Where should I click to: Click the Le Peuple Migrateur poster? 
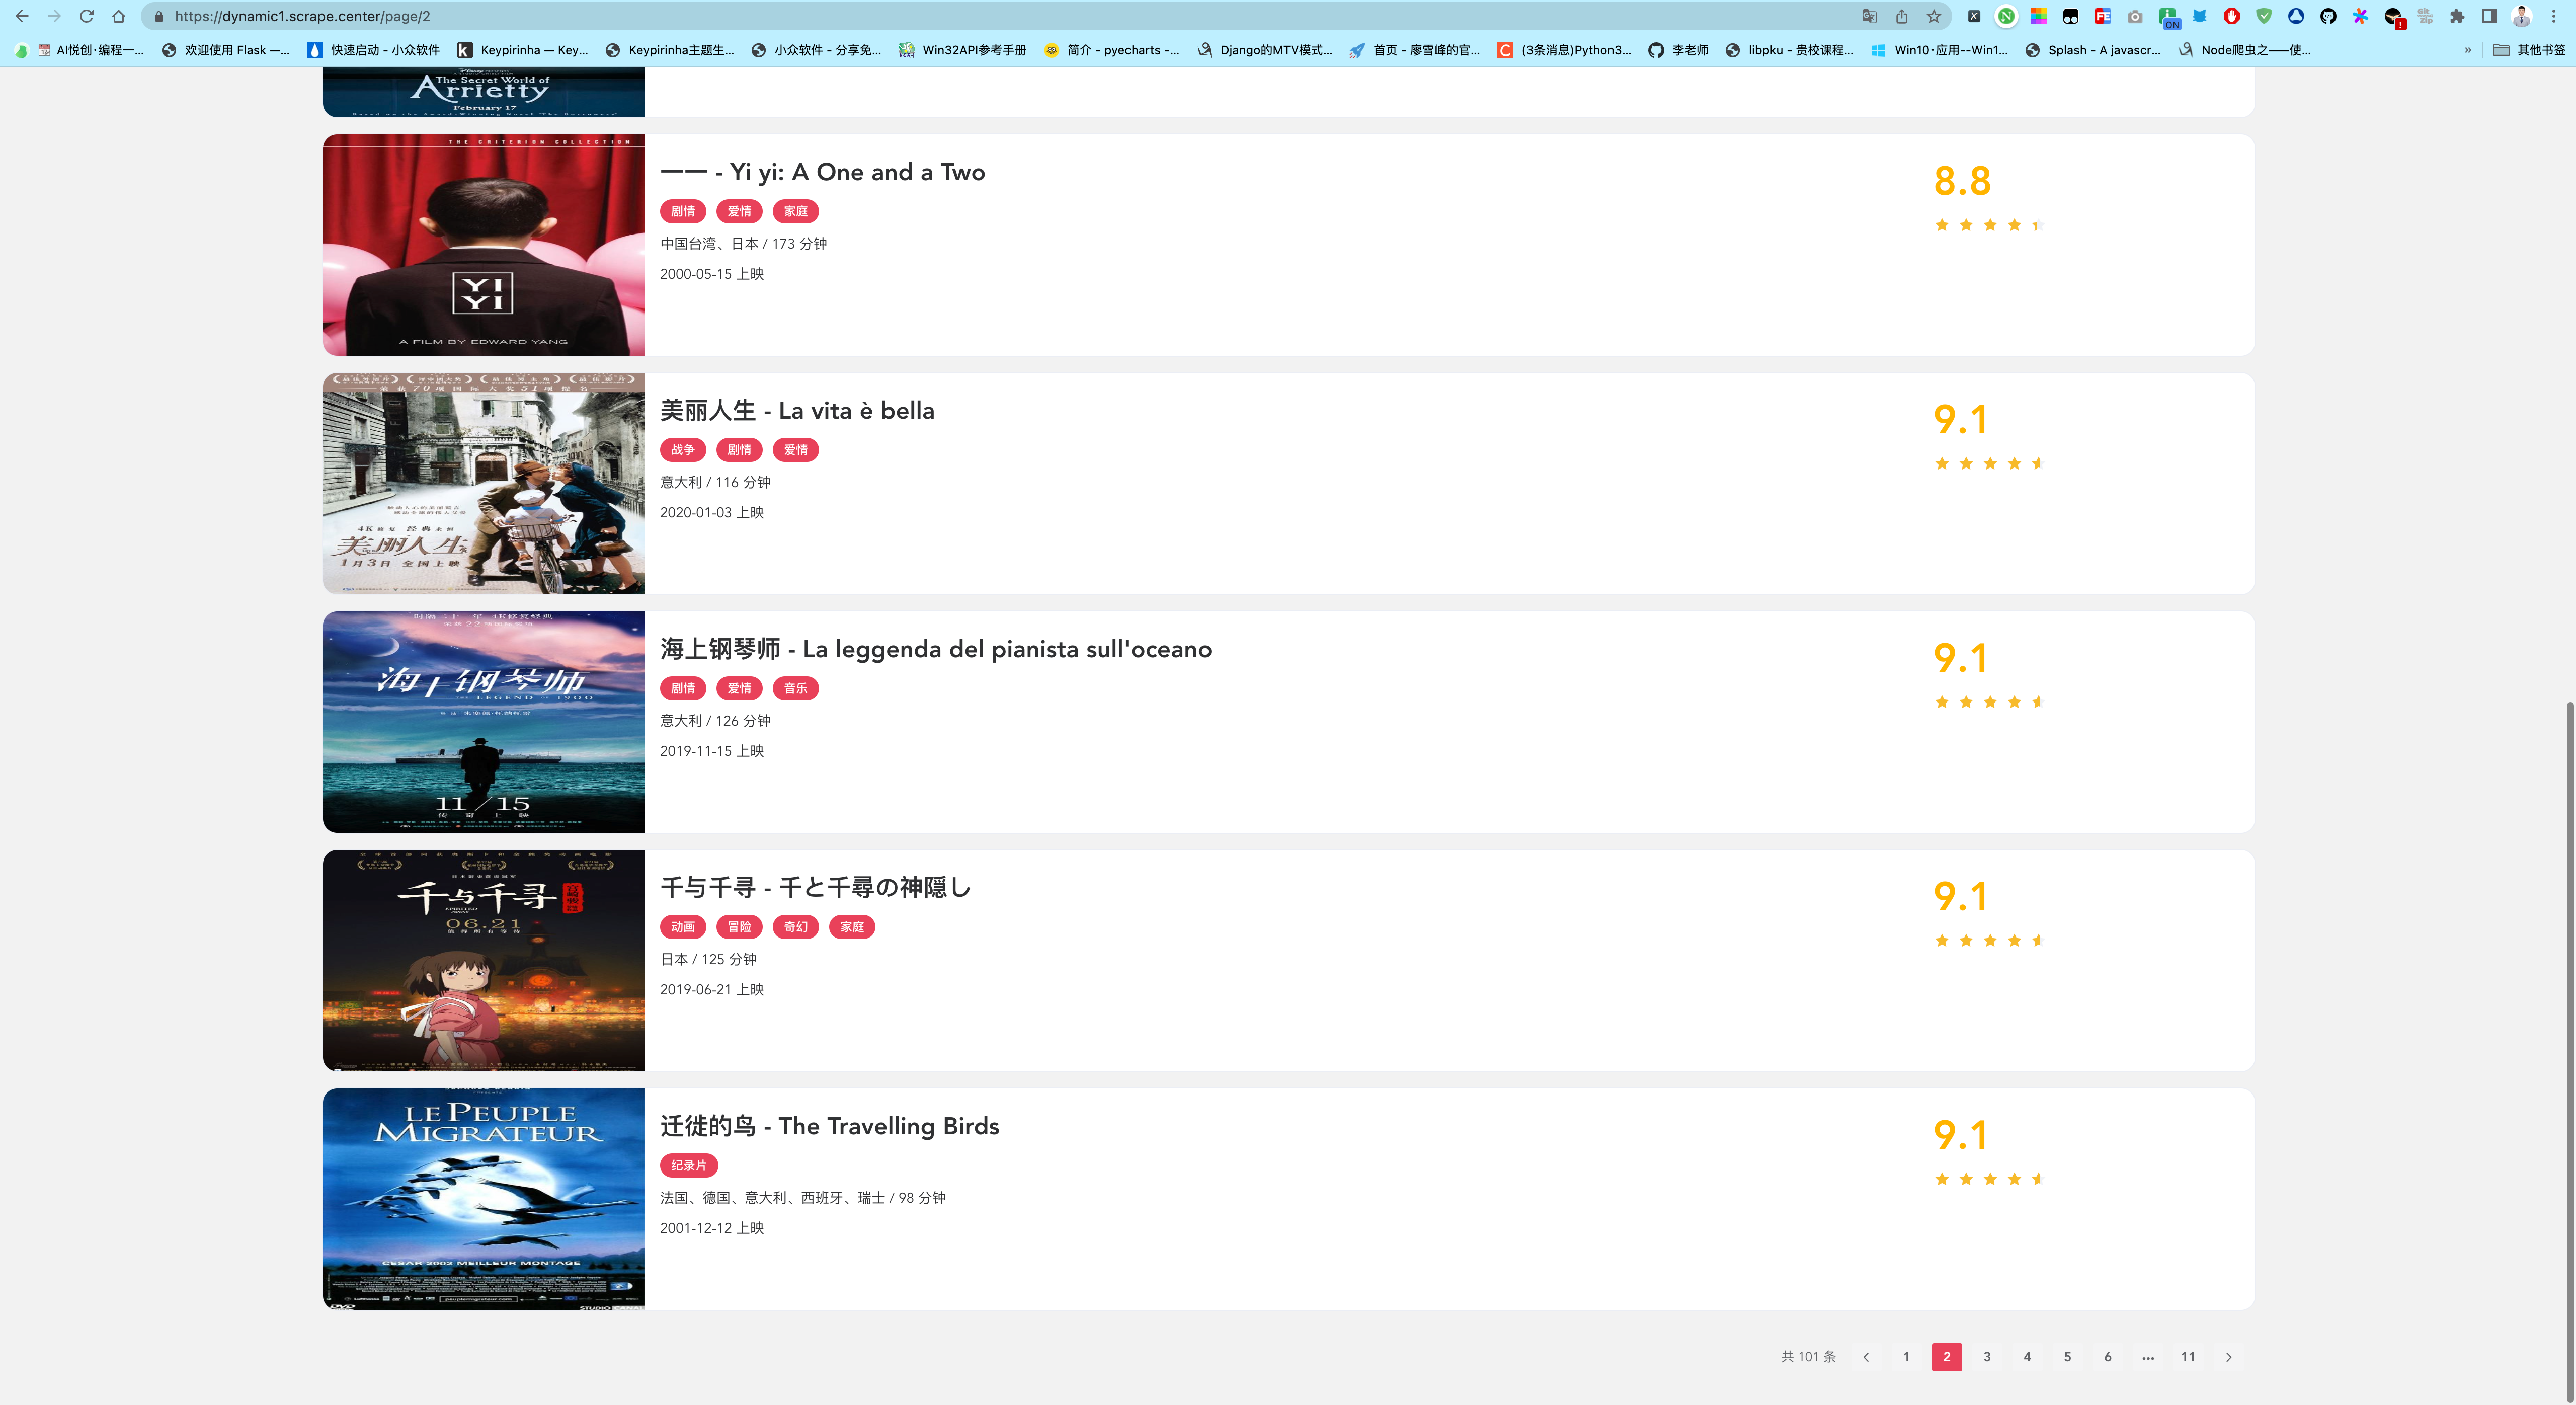pos(484,1199)
